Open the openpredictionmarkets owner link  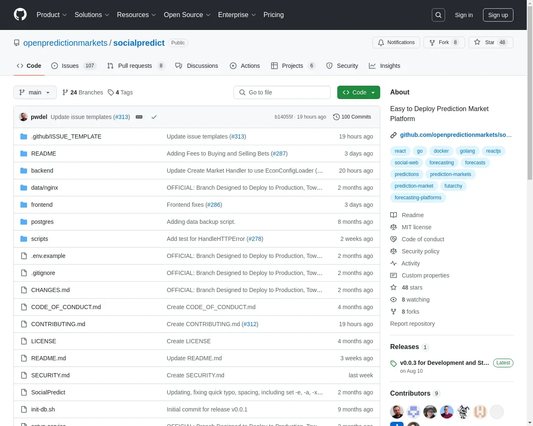click(65, 43)
